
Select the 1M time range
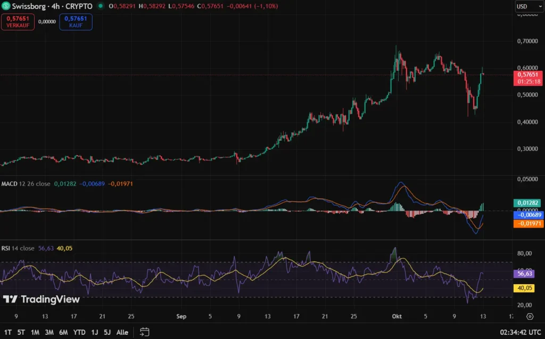(x=35, y=332)
